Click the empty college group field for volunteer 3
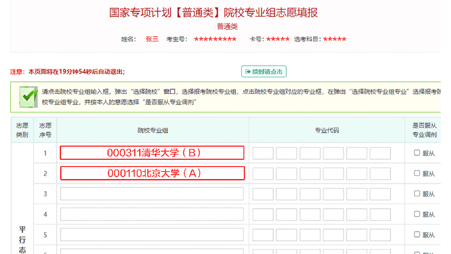The image size is (451, 254). 152,193
